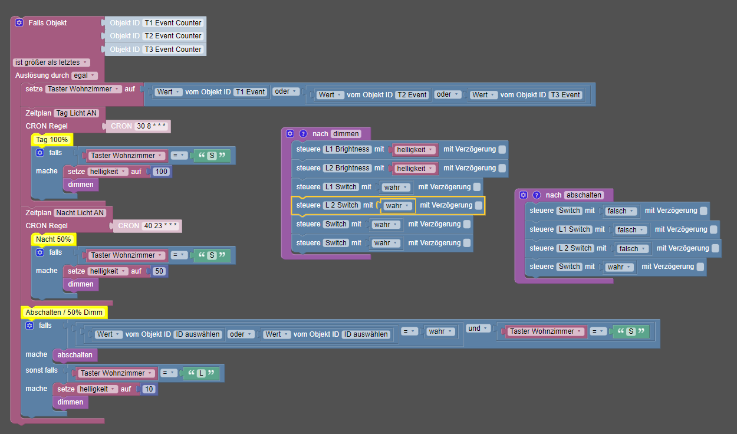Tick delay checkbox on abschalten L1 Switch row

(x=713, y=229)
